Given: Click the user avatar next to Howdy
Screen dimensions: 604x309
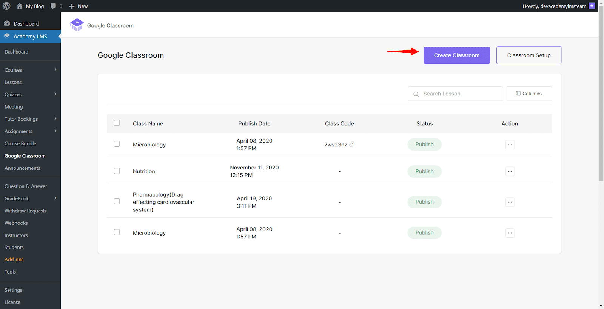Looking at the screenshot, I should (x=592, y=6).
